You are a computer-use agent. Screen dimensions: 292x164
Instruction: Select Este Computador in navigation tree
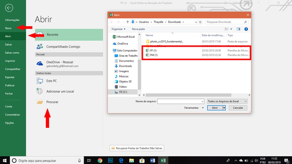[x=125, y=51]
